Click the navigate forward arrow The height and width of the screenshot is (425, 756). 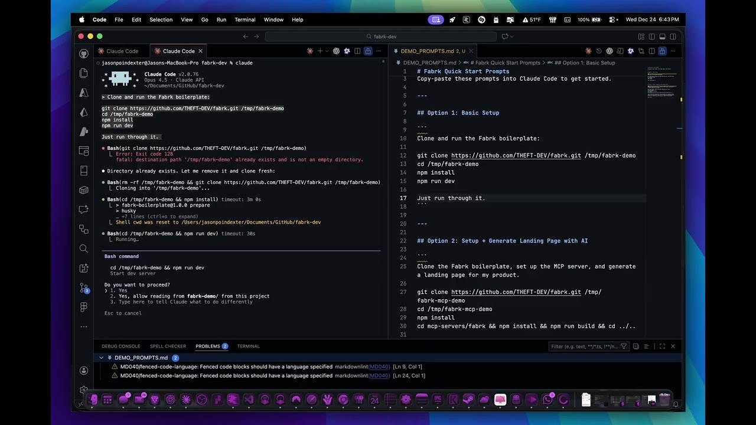(257, 37)
